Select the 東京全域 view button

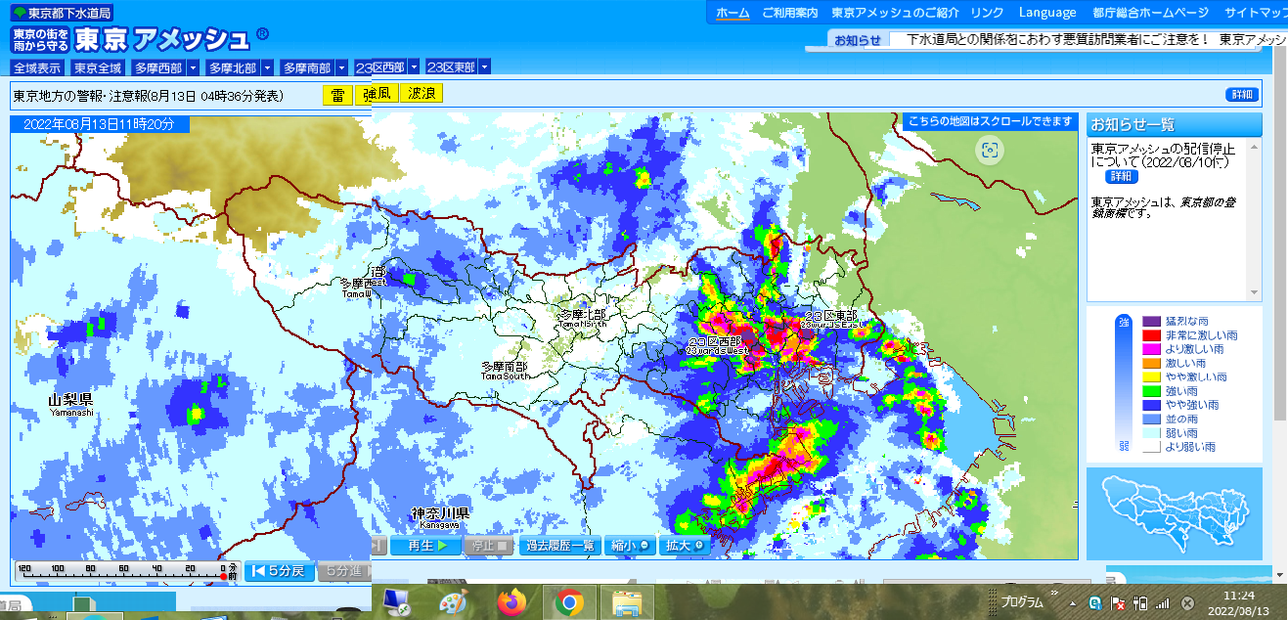pos(99,67)
